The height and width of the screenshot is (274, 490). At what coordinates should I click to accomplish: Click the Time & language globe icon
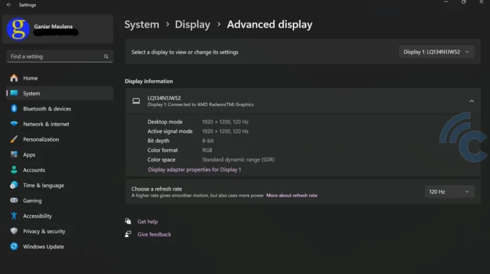click(14, 185)
